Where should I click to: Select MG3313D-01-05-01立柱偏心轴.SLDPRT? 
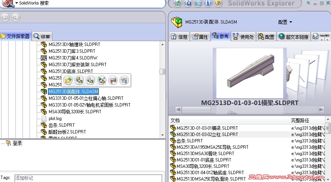(x=86, y=98)
